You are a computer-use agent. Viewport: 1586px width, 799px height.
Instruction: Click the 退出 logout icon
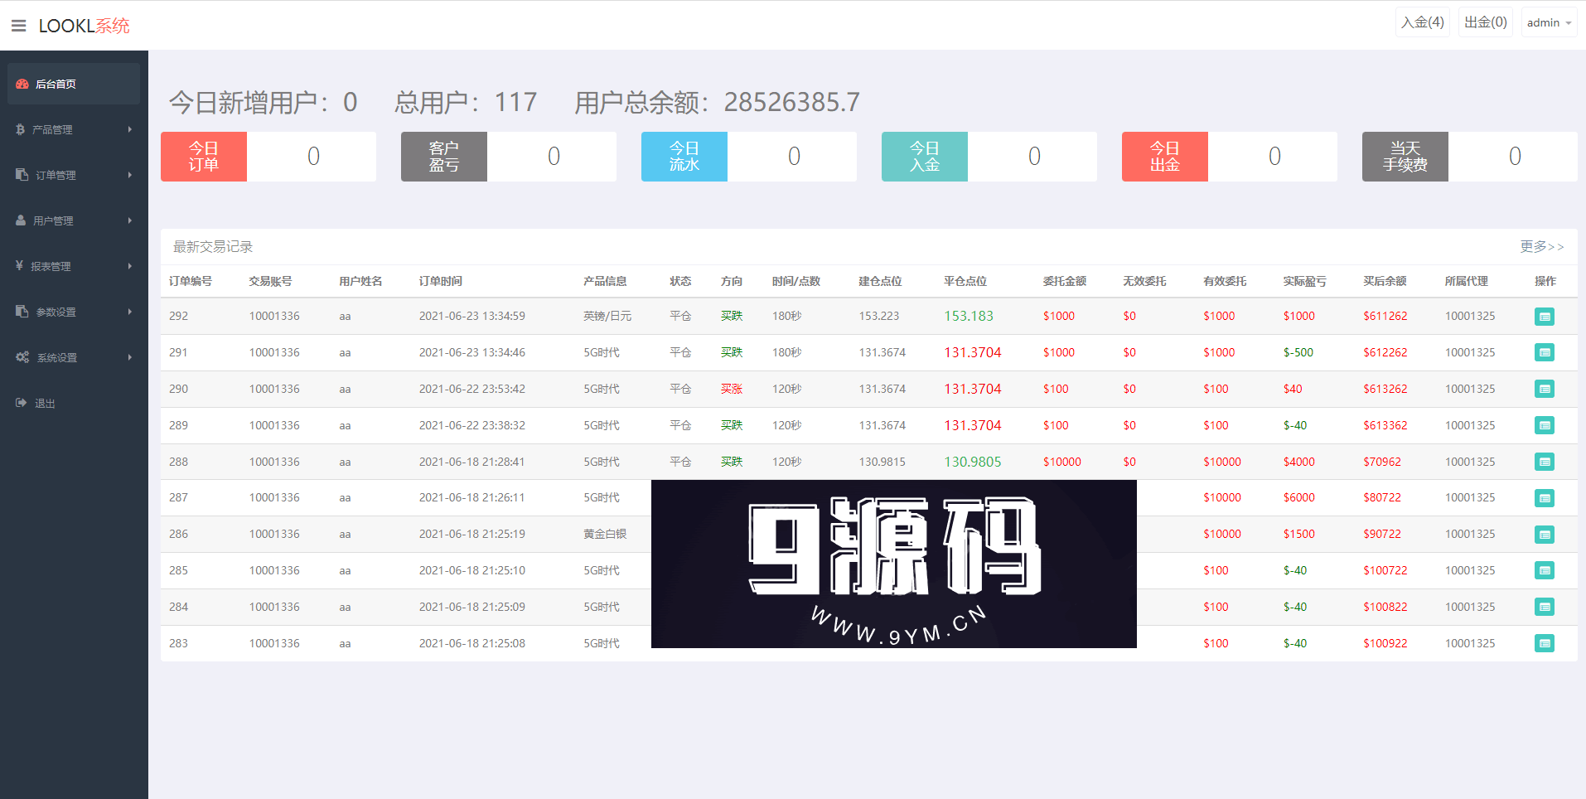pyautogui.click(x=22, y=403)
